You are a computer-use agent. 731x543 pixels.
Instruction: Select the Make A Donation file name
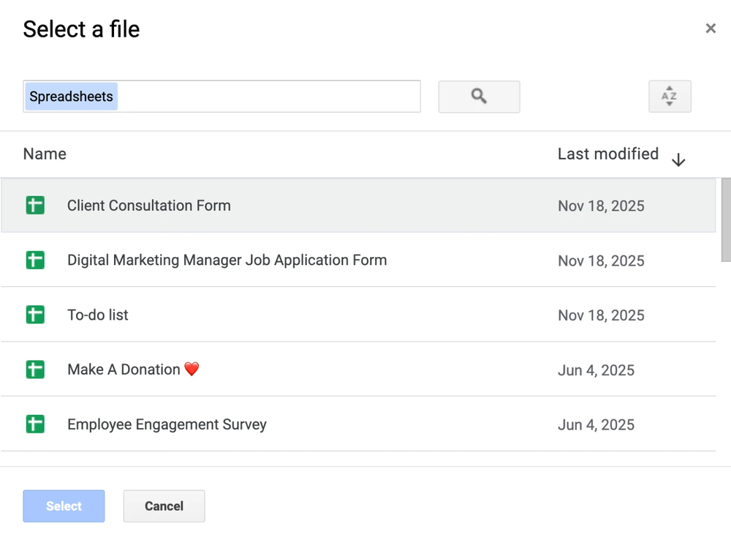coord(124,370)
